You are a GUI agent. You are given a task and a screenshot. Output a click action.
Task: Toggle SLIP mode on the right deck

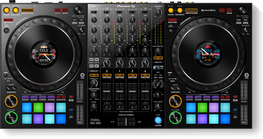tap(229, 10)
